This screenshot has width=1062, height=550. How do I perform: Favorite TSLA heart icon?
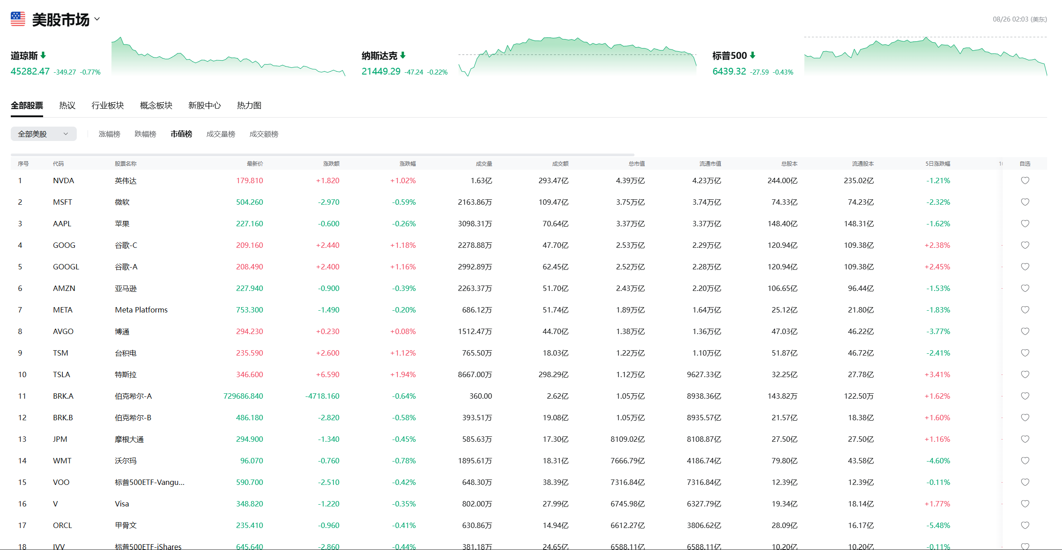[x=1025, y=374]
